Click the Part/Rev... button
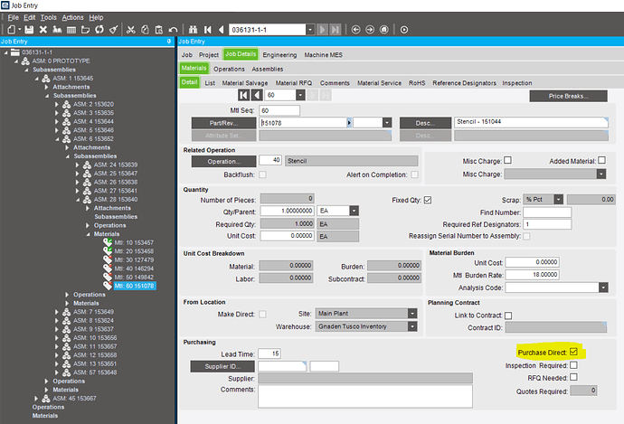This screenshot has width=624, height=424. [x=223, y=123]
